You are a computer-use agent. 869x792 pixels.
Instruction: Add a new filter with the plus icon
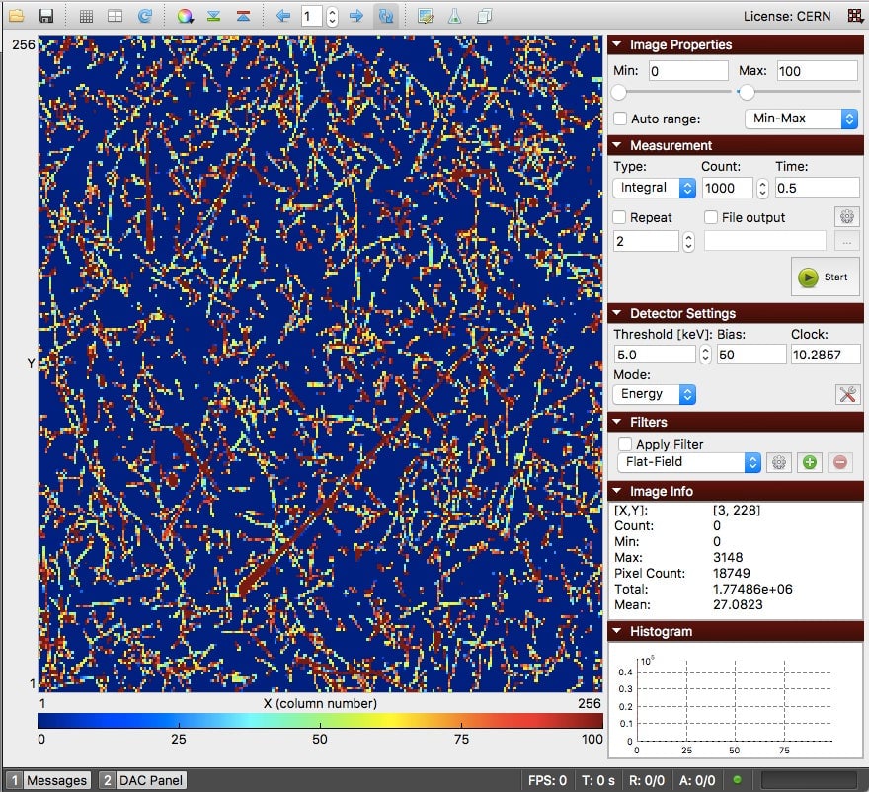(809, 462)
